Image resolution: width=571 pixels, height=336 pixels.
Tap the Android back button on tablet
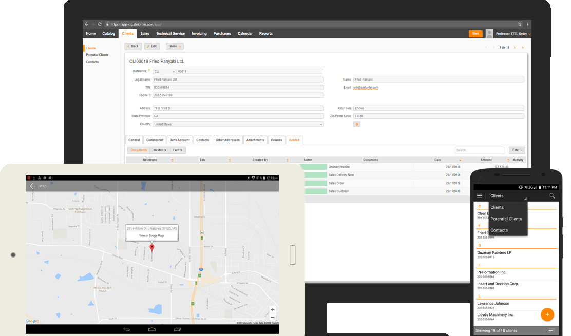(x=126, y=329)
